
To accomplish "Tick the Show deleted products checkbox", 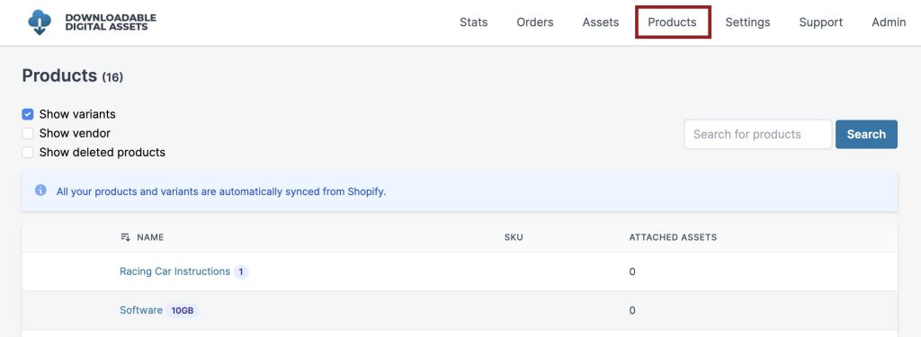I will 28,152.
